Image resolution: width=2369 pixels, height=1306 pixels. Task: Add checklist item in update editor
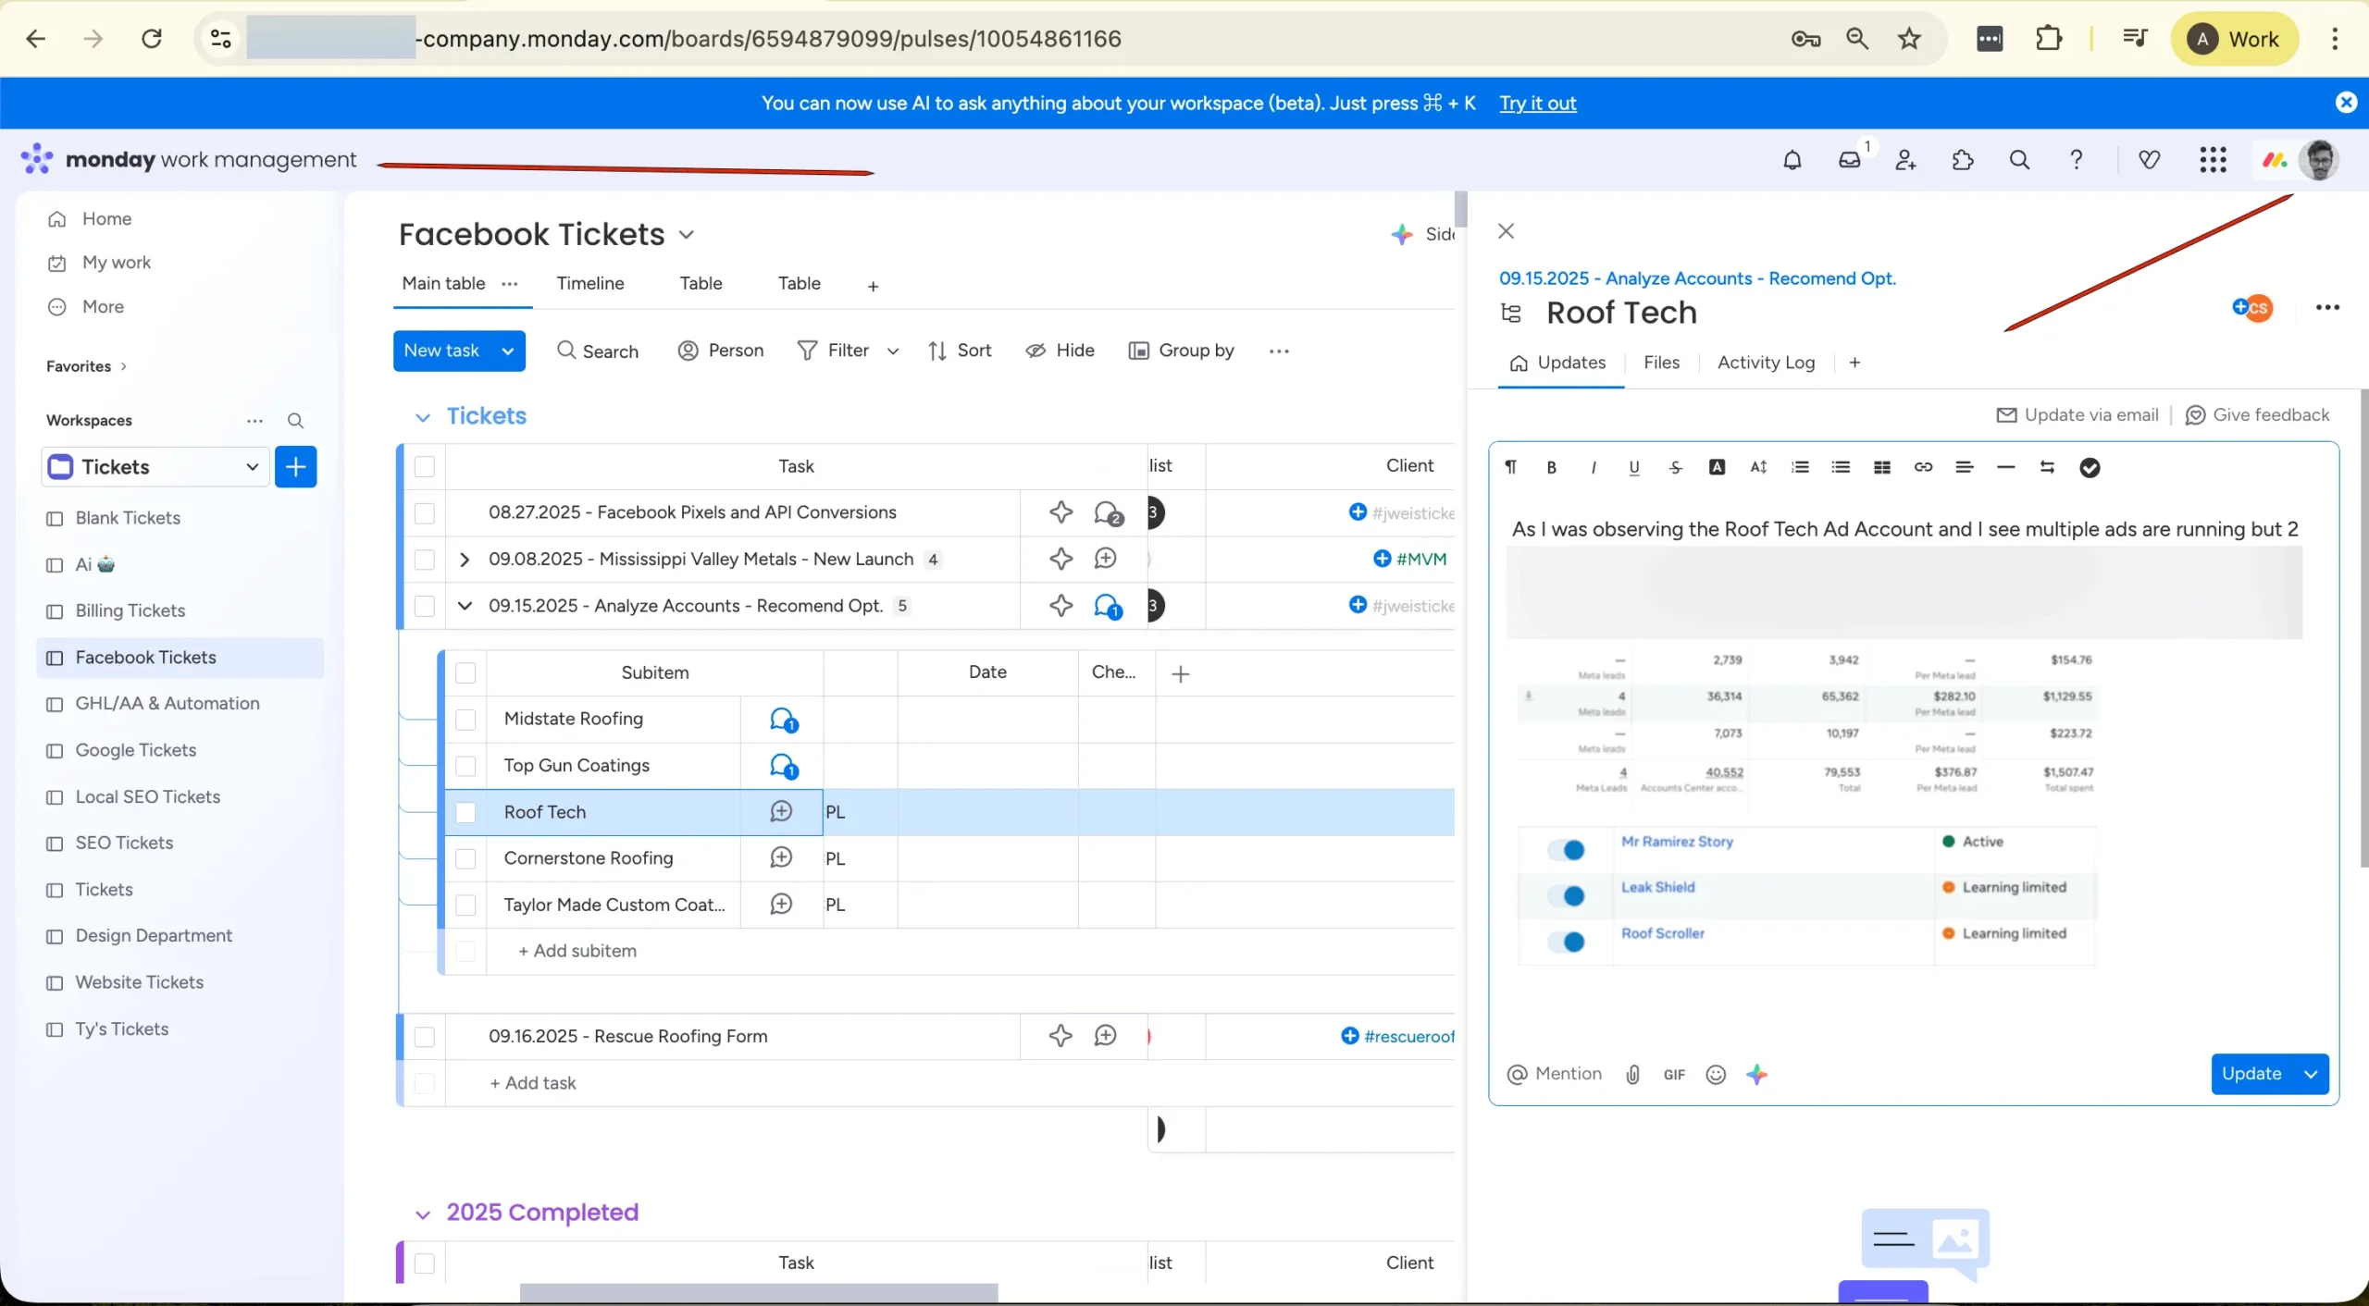click(x=2090, y=468)
